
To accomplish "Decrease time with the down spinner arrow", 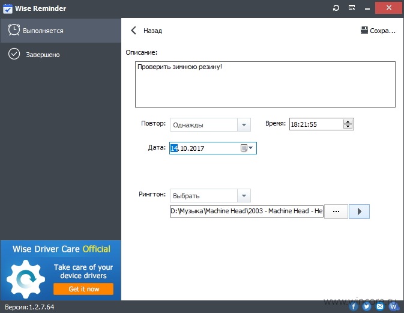I will (348, 126).
